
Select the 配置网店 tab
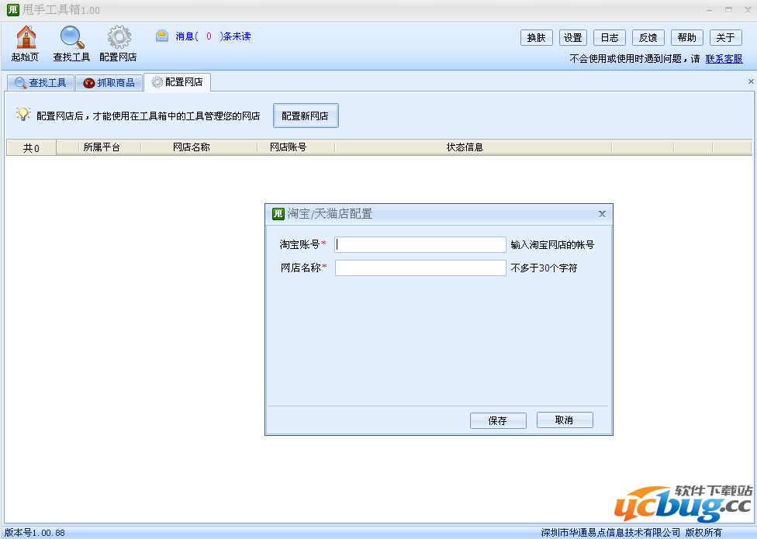coord(178,81)
